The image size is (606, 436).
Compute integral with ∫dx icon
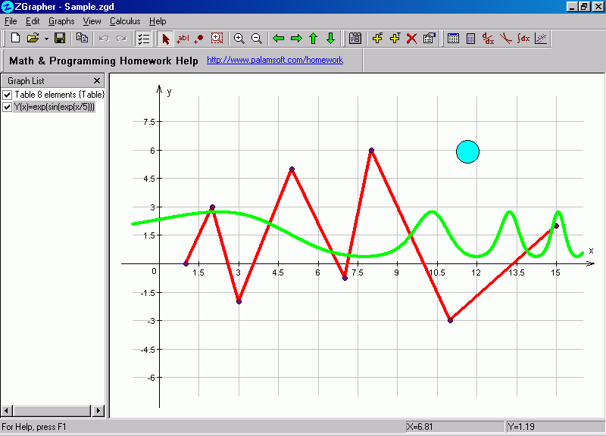523,39
